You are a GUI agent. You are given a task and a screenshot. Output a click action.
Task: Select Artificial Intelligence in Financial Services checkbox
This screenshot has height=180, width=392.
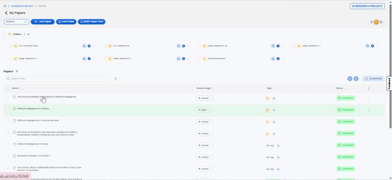pos(8,120)
